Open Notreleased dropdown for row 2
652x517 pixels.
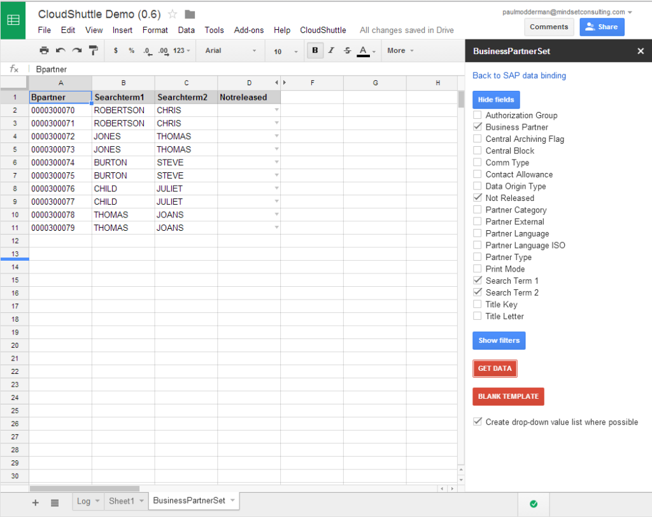click(276, 110)
